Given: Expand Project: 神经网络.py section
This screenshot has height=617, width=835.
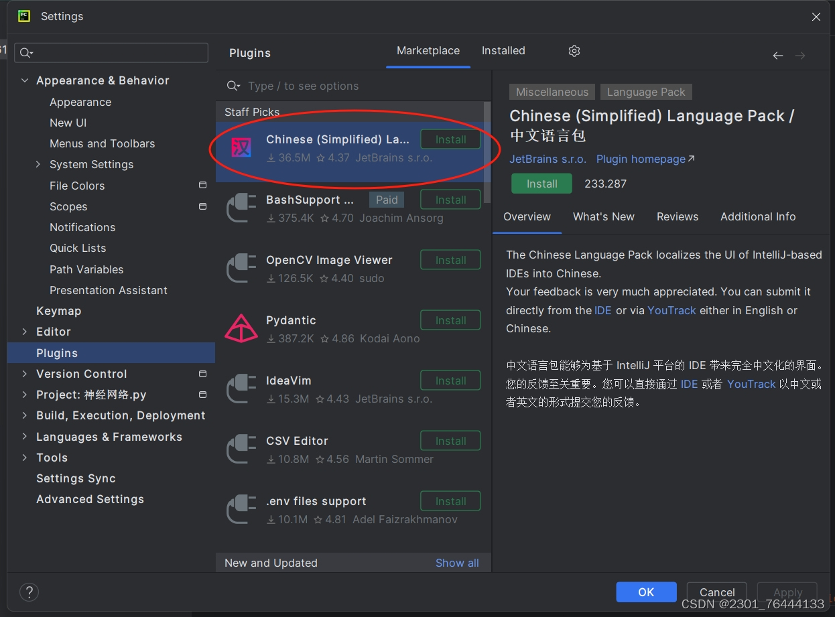Looking at the screenshot, I should (x=25, y=395).
